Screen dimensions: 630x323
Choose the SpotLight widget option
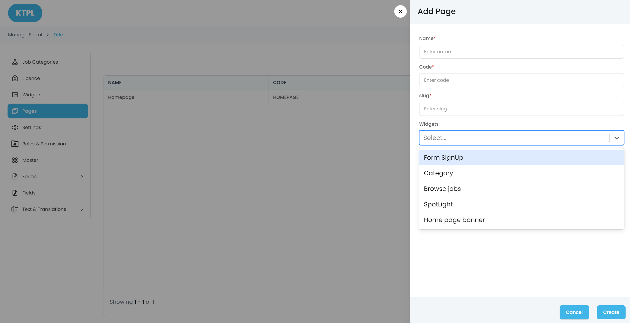coord(438,204)
